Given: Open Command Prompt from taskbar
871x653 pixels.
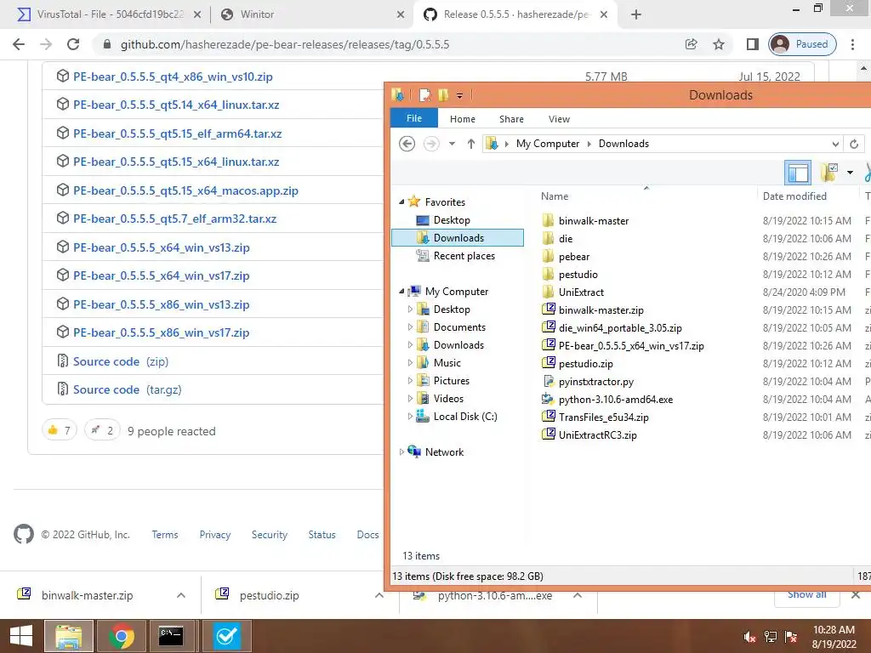Looking at the screenshot, I should click(171, 636).
